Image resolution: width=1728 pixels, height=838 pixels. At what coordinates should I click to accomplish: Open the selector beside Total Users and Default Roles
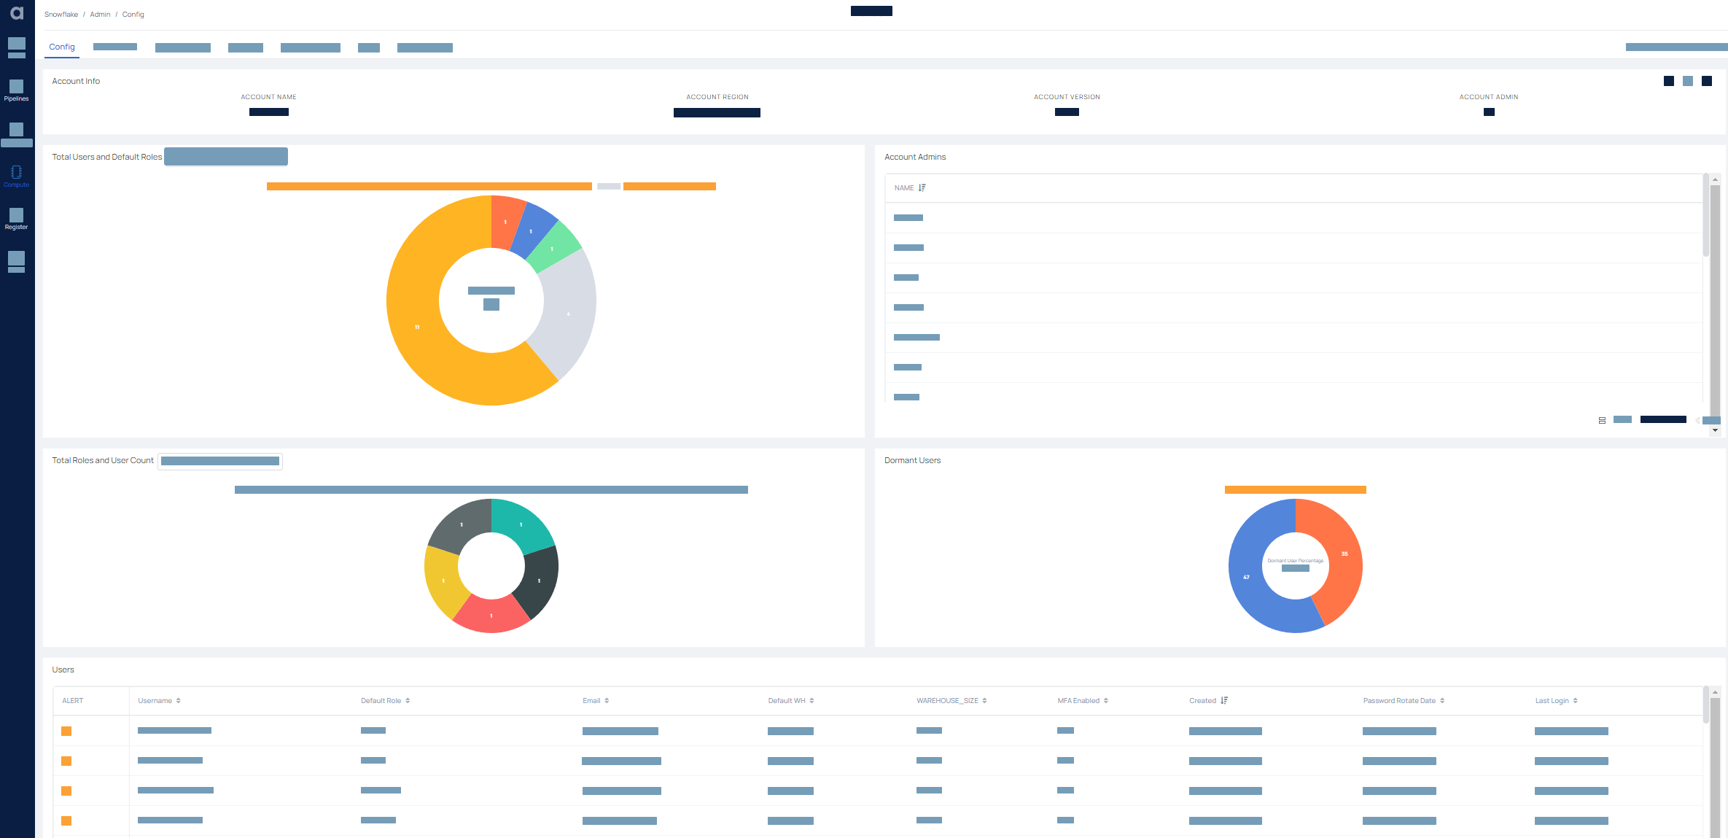tap(225, 156)
